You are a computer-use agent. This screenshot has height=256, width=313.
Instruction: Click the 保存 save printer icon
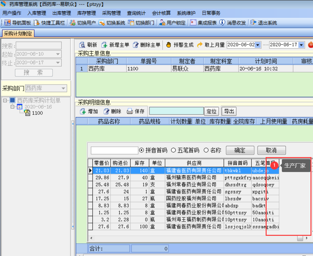click(130, 111)
